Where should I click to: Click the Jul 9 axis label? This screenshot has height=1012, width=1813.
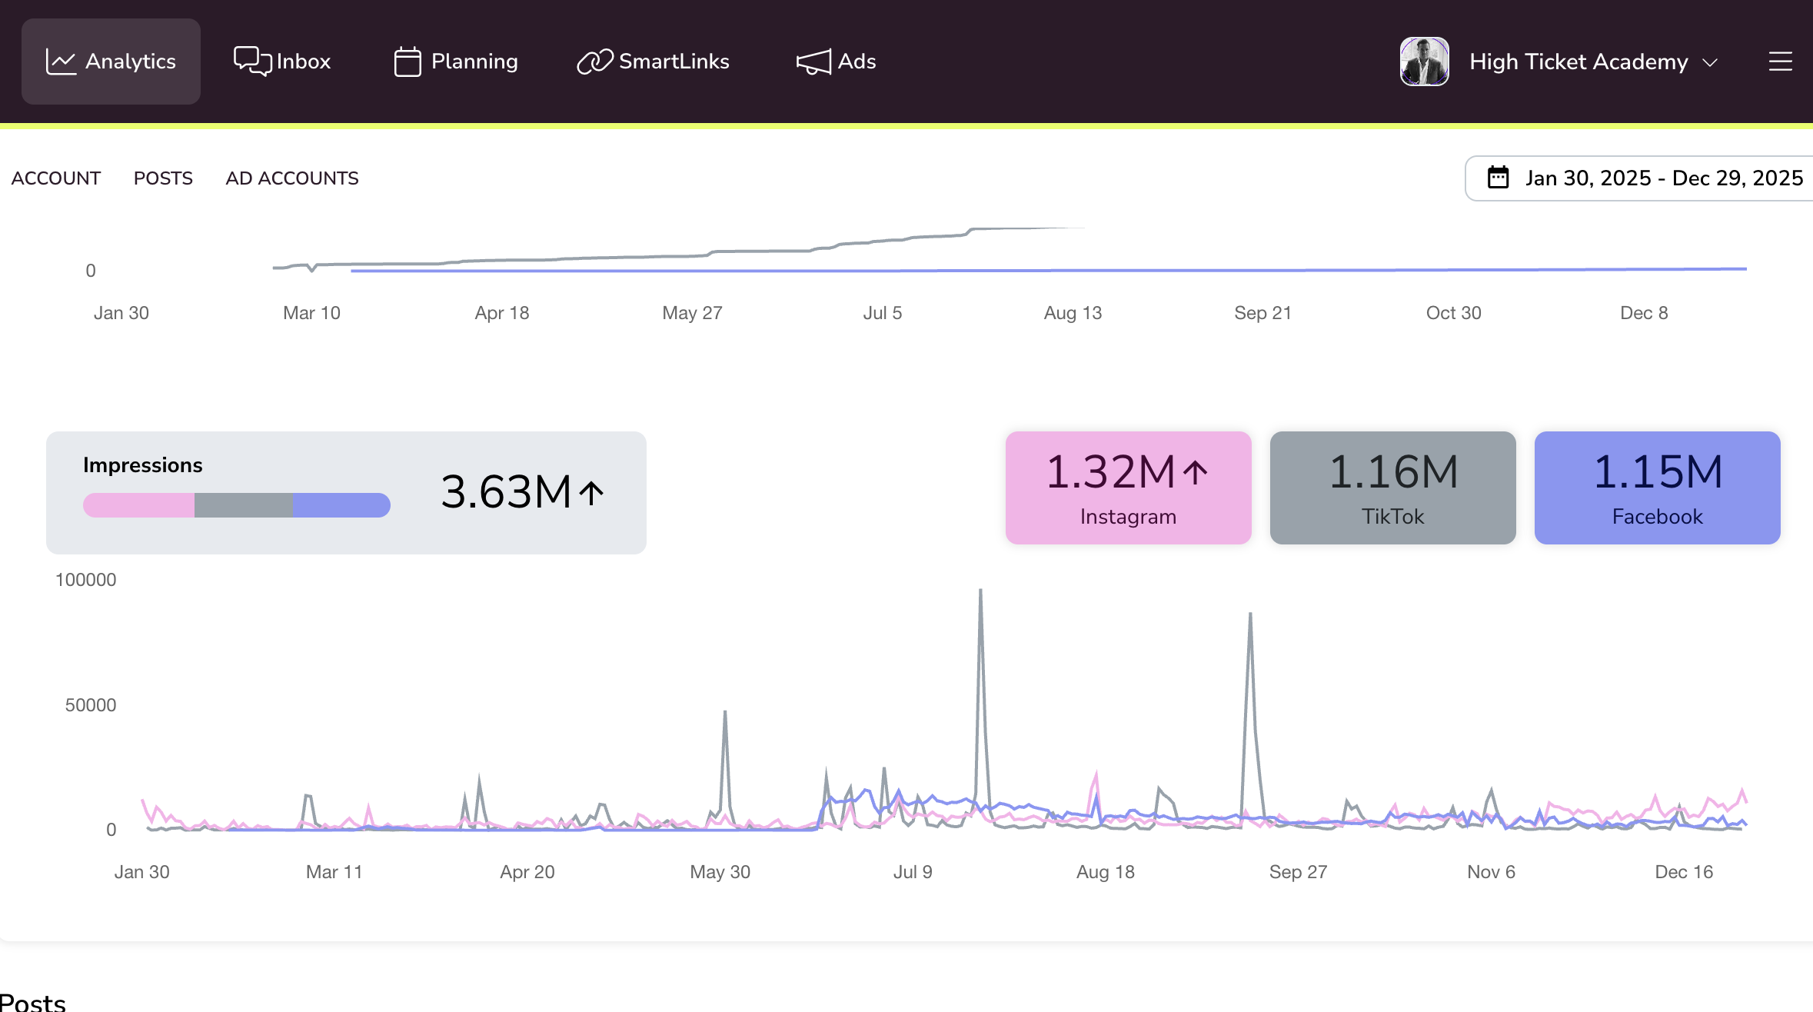pos(913,872)
